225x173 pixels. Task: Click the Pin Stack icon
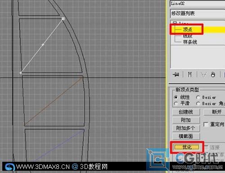point(175,74)
